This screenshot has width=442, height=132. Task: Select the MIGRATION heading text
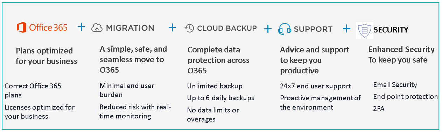tap(130, 28)
